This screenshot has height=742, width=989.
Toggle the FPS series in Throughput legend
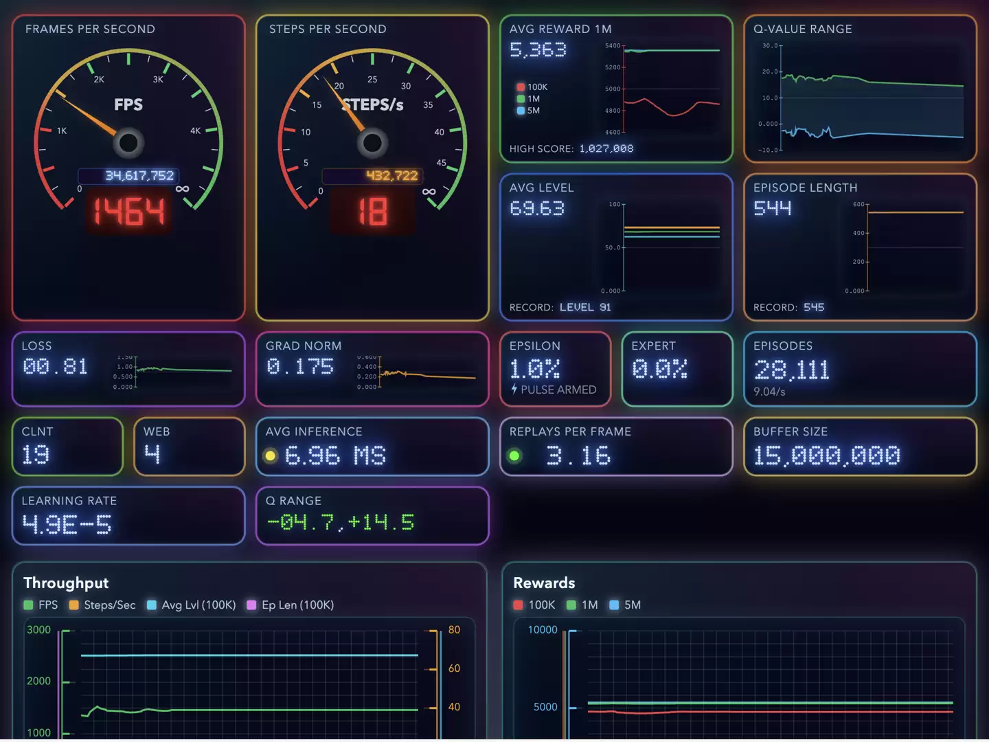tap(41, 605)
